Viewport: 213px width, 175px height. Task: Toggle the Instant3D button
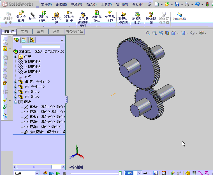(x=179, y=16)
